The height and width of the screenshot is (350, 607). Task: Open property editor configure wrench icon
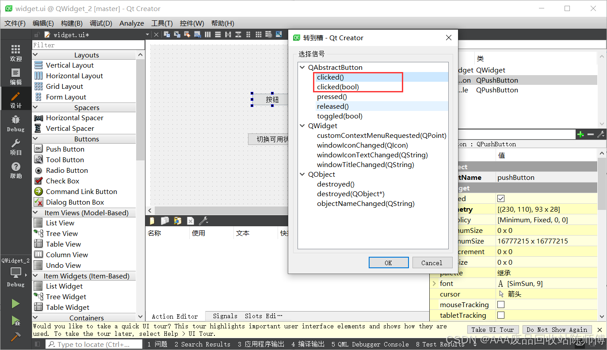pos(601,134)
